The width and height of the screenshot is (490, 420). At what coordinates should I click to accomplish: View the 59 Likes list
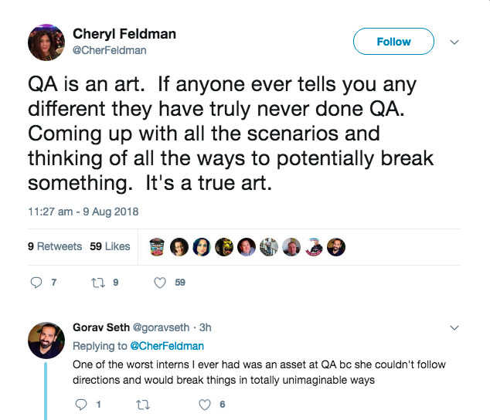[110, 246]
